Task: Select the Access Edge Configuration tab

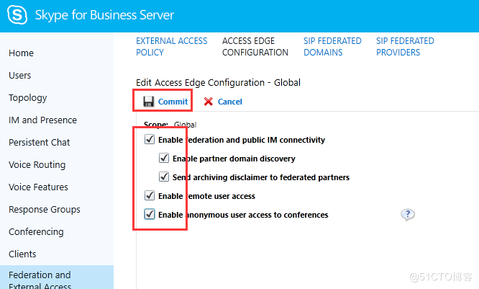Action: tap(255, 47)
